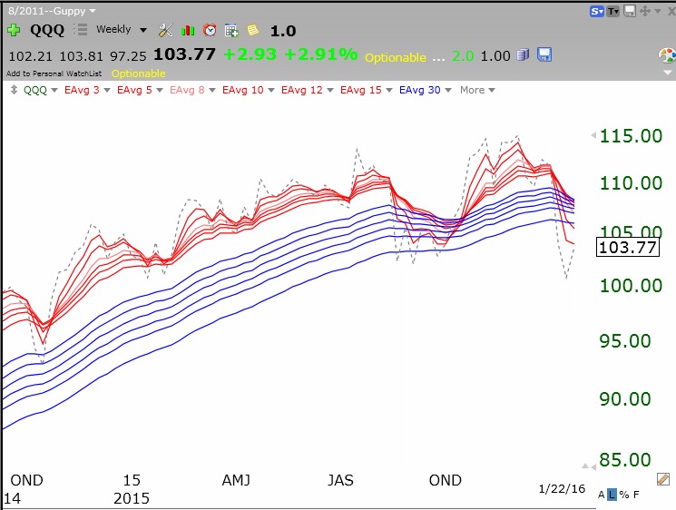Click the green 2.0 value
676x510 pixels.
pyautogui.click(x=463, y=56)
